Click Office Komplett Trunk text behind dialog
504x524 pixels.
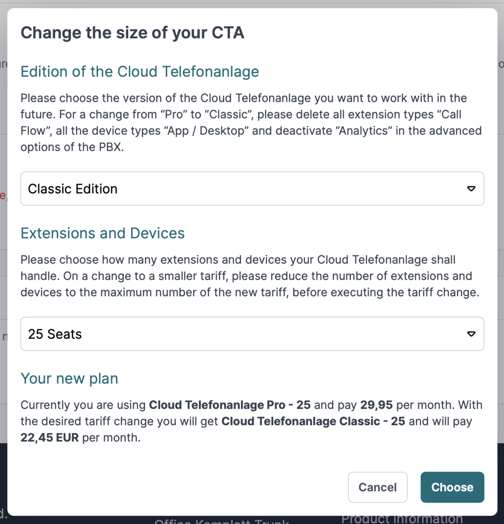click(222, 521)
